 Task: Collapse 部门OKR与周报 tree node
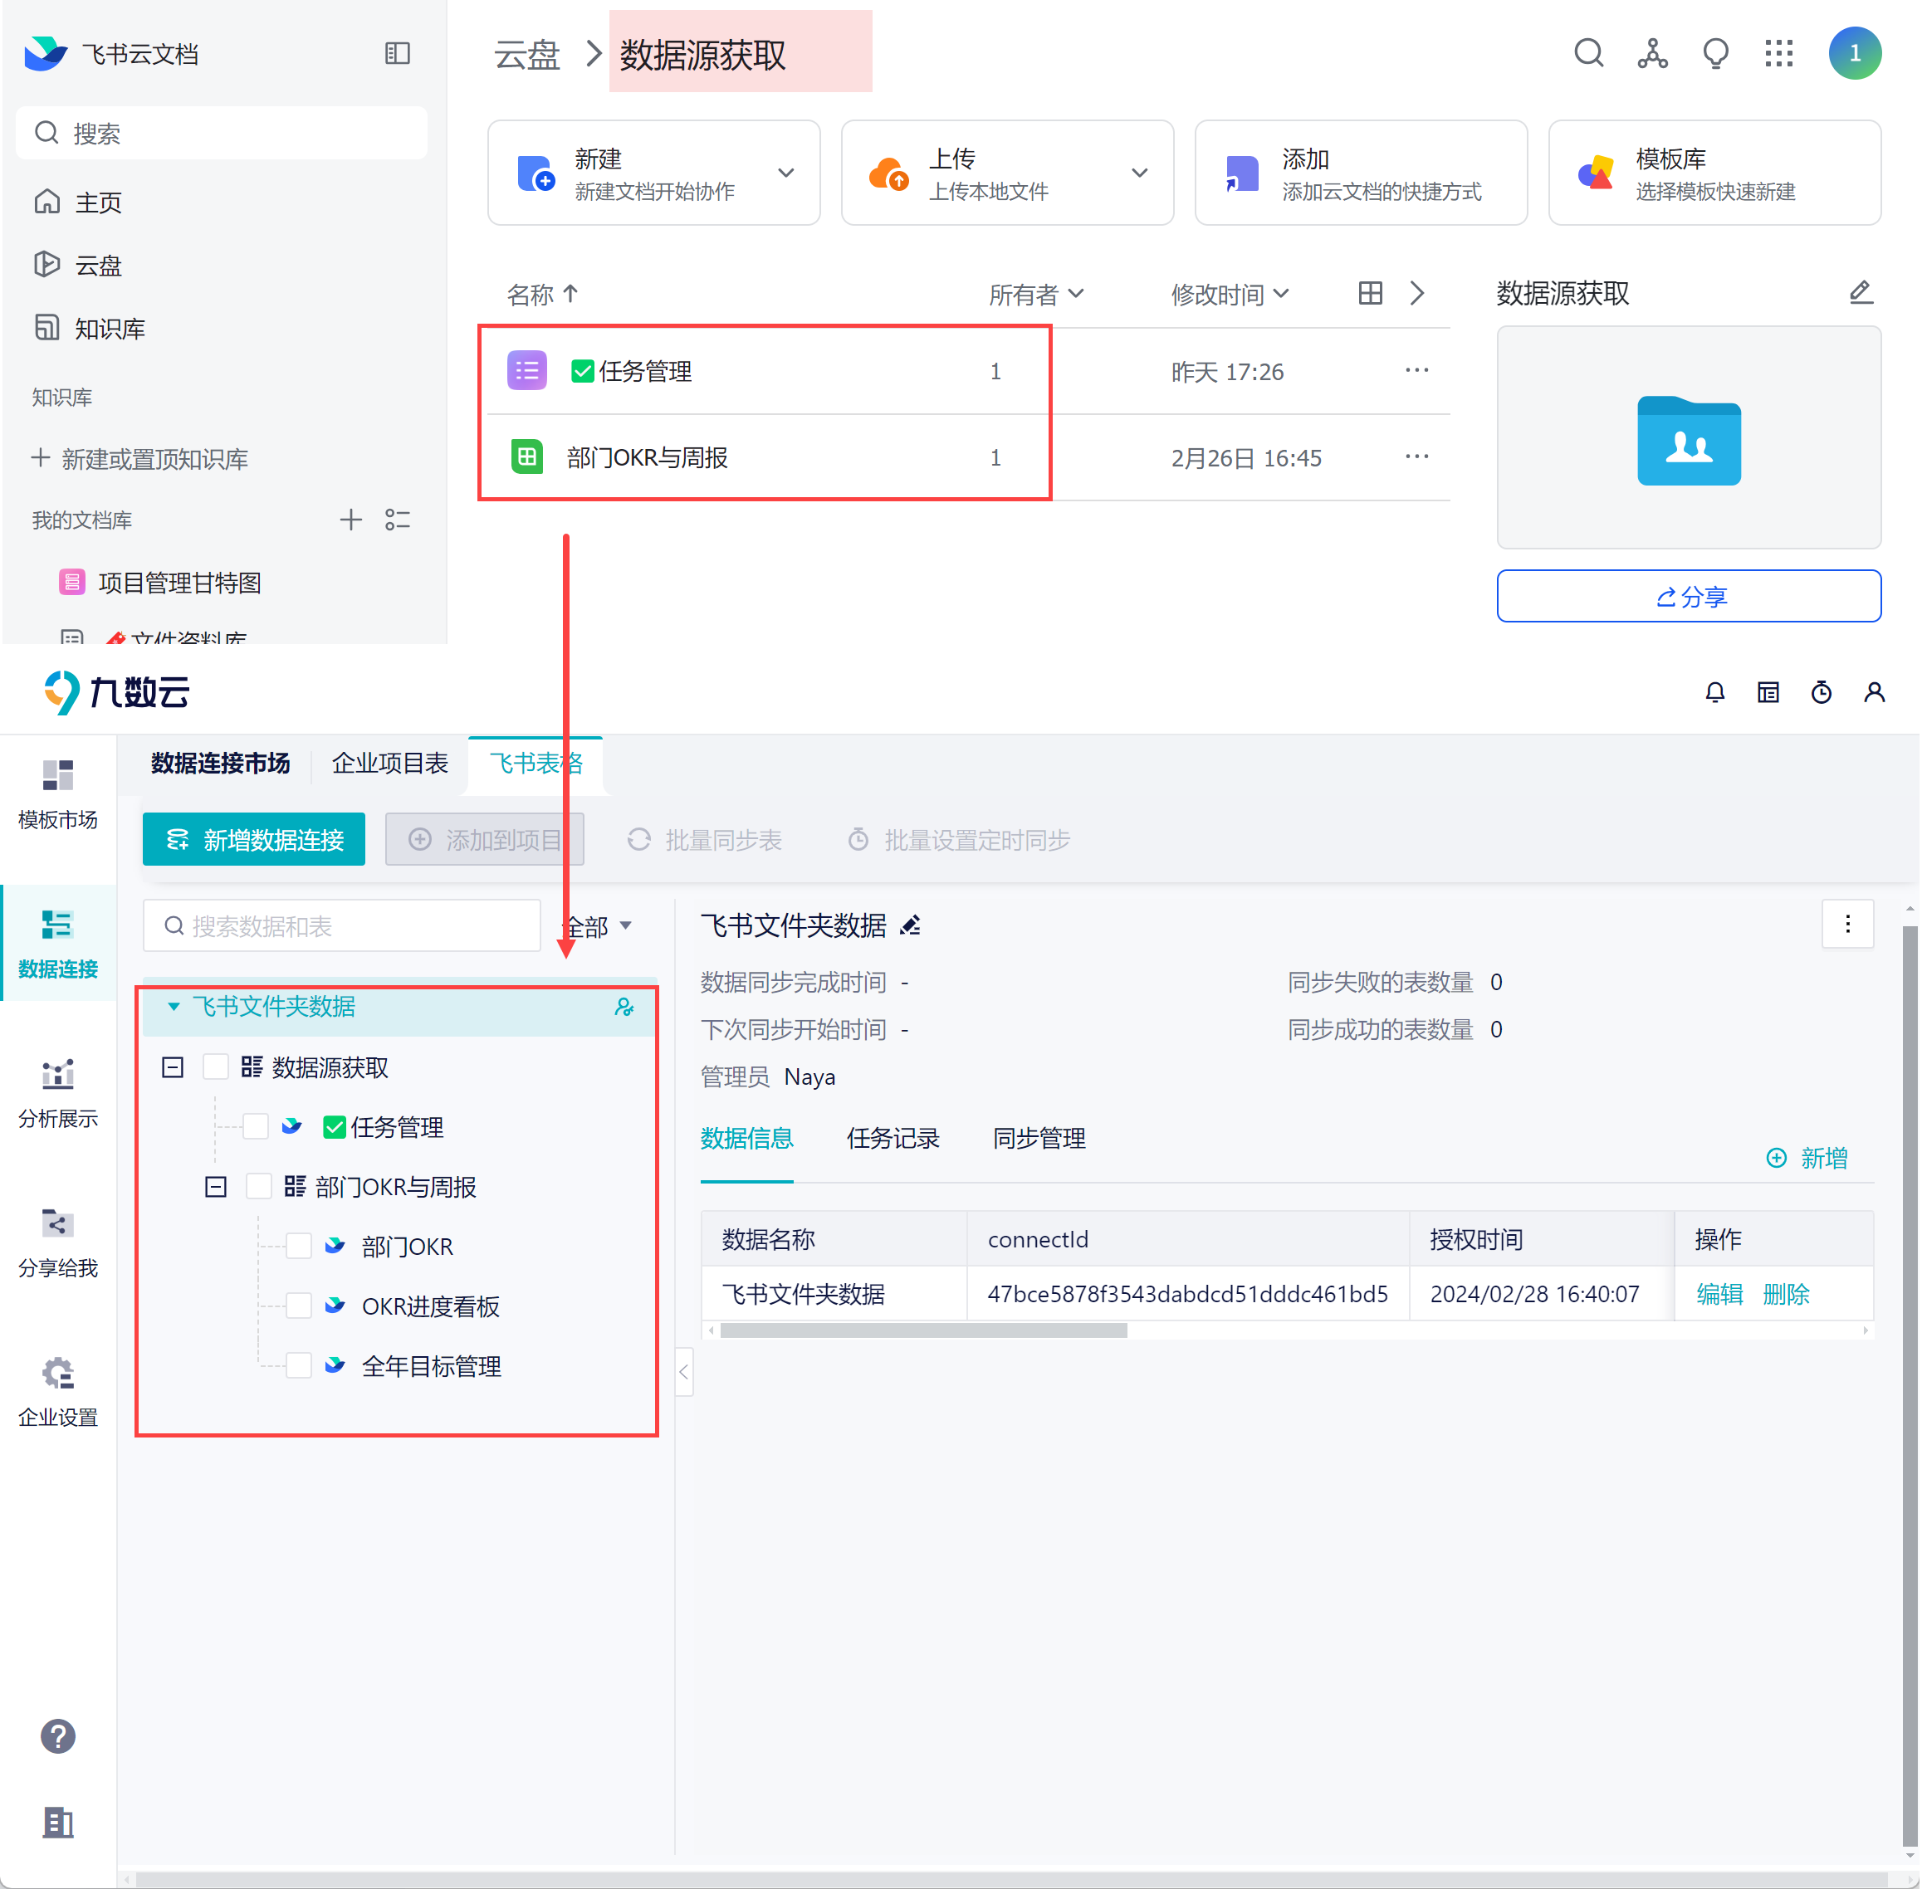pos(215,1187)
